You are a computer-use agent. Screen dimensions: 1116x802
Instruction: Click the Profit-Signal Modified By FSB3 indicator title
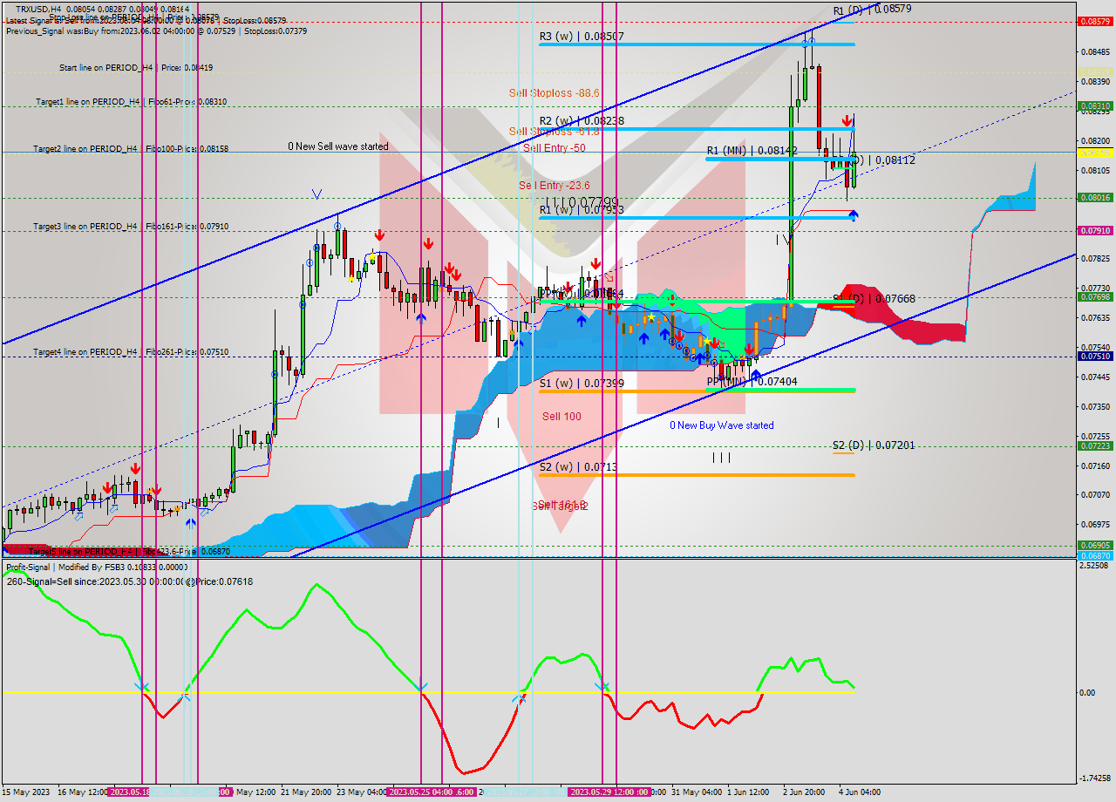pos(97,568)
